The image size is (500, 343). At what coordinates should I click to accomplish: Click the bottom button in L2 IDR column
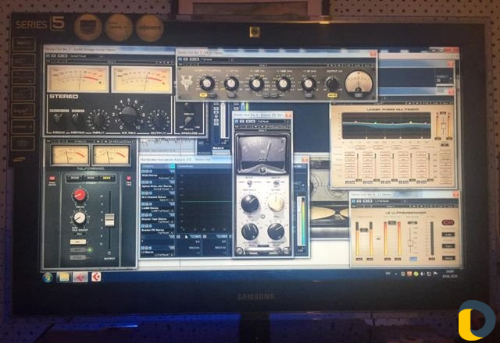[448, 258]
